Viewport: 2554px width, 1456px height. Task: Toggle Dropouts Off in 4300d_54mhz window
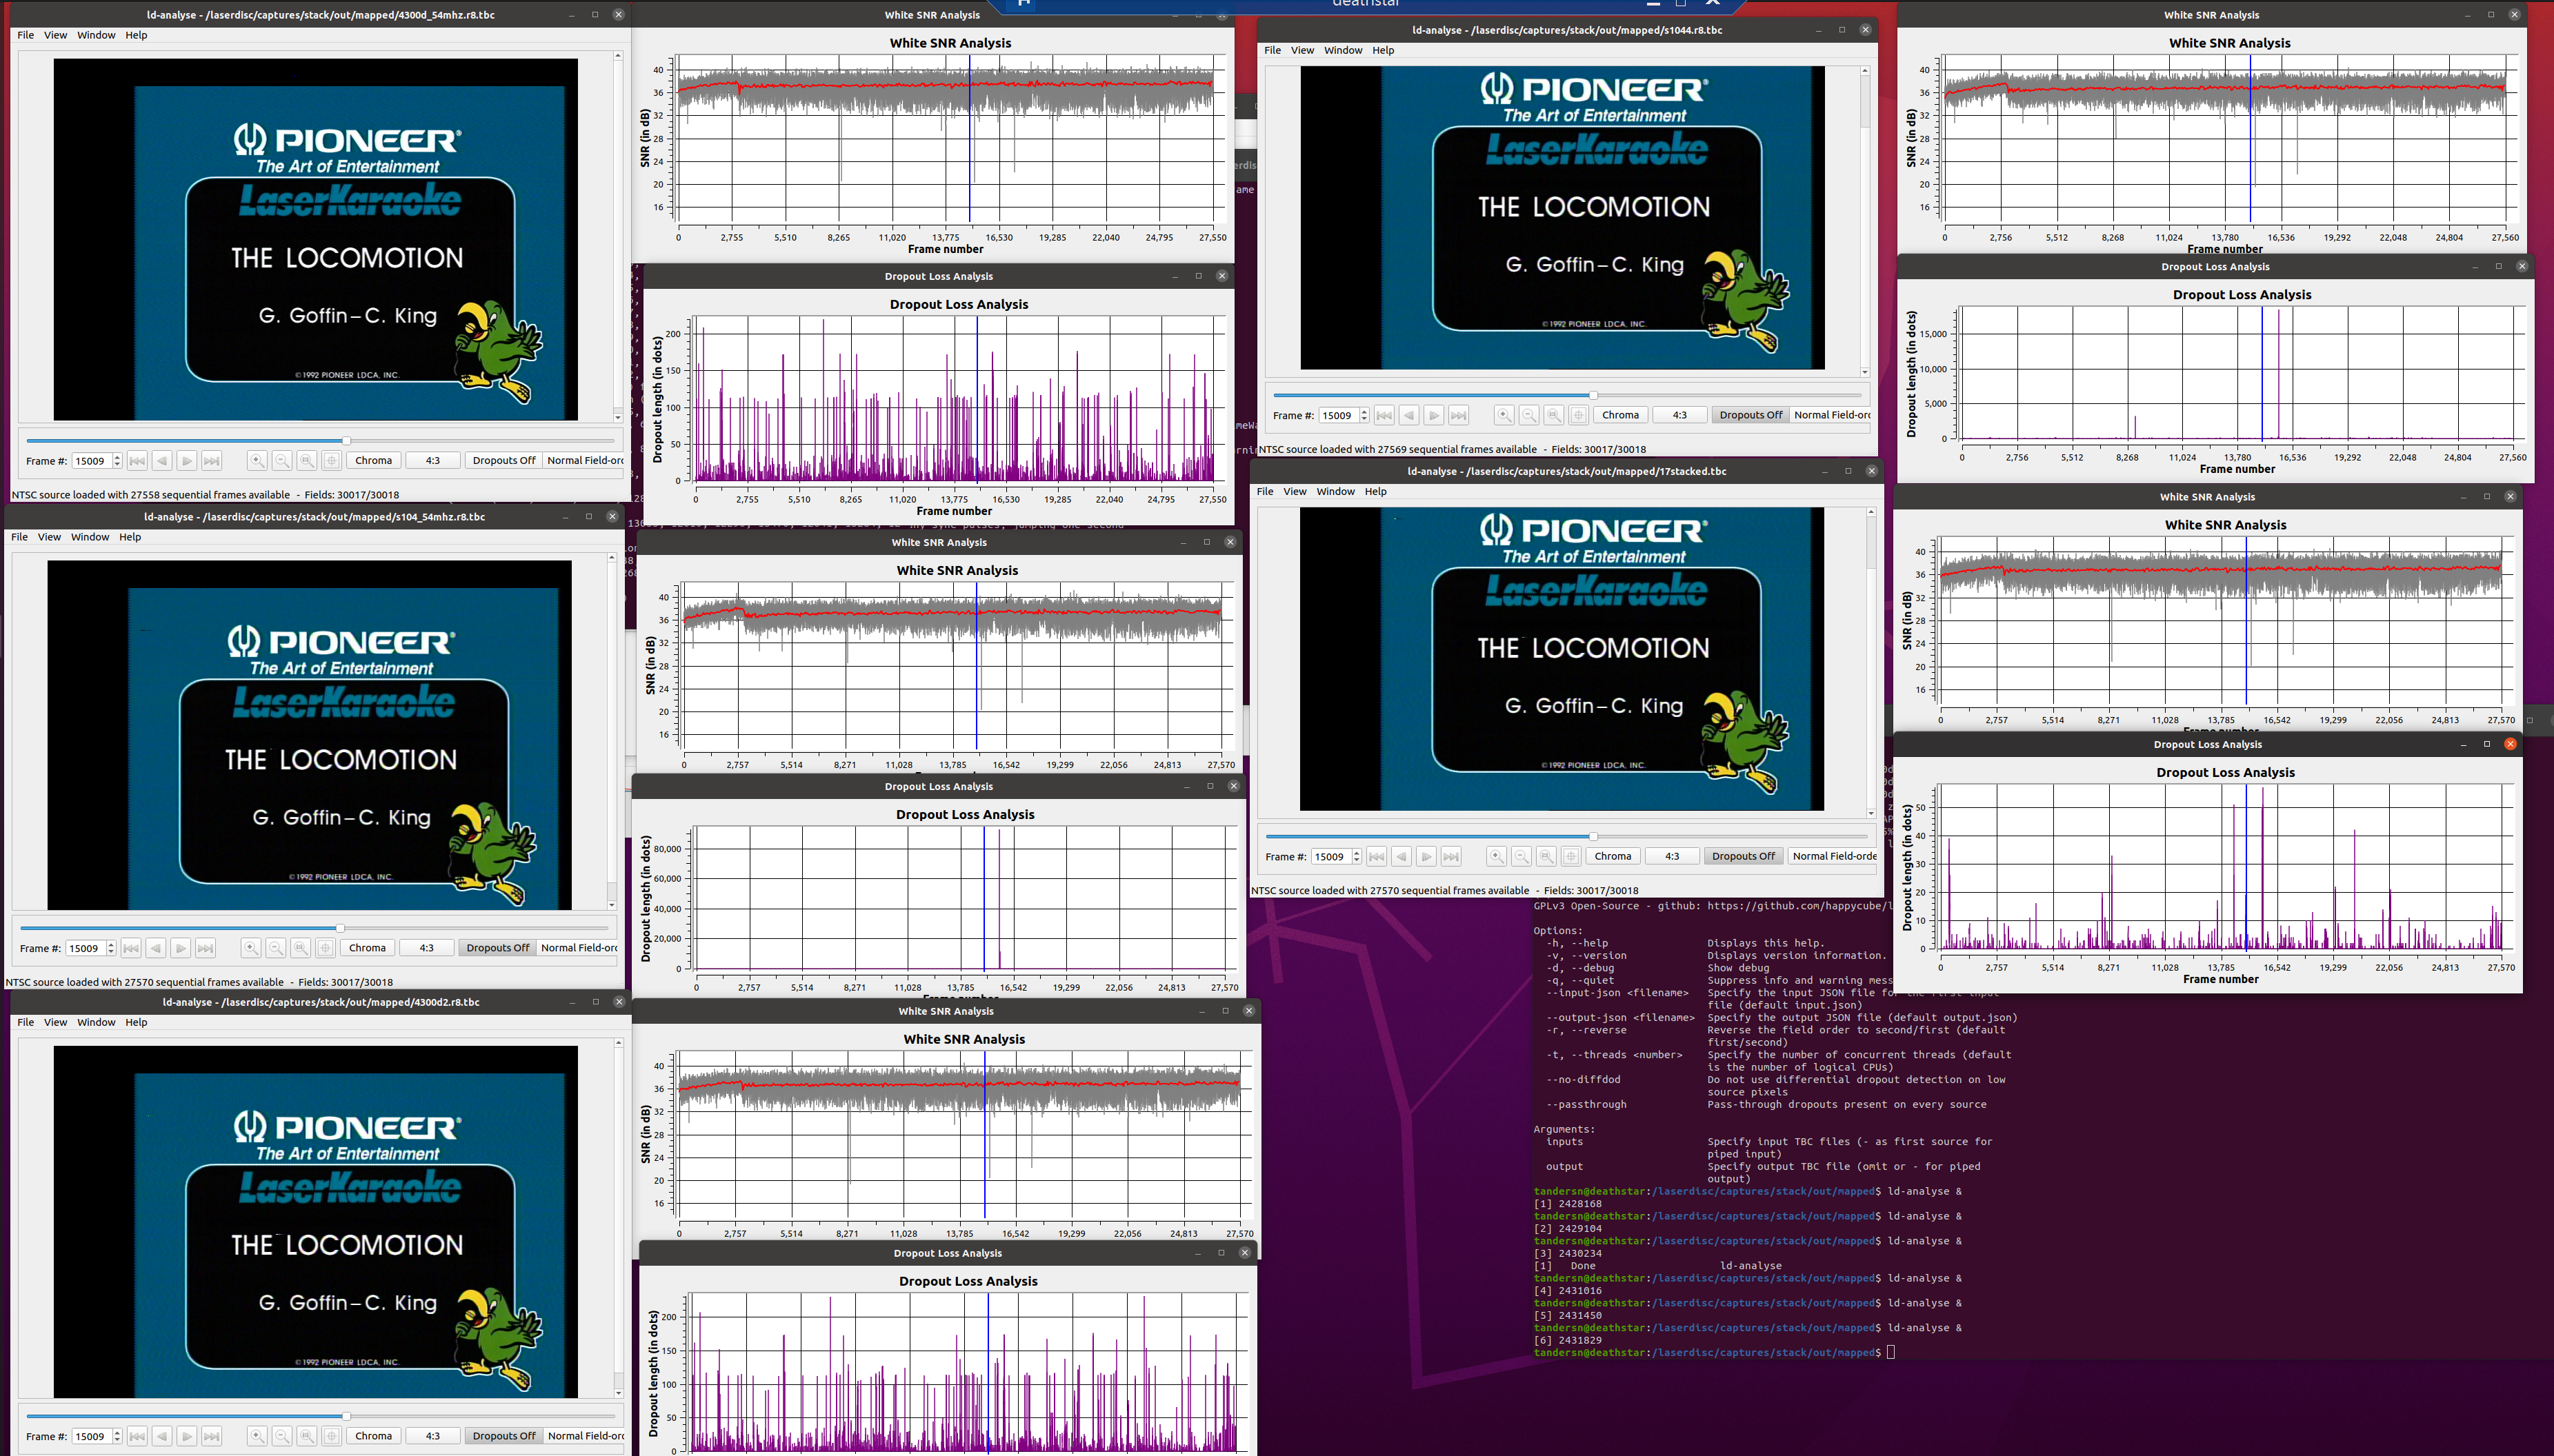point(504,461)
